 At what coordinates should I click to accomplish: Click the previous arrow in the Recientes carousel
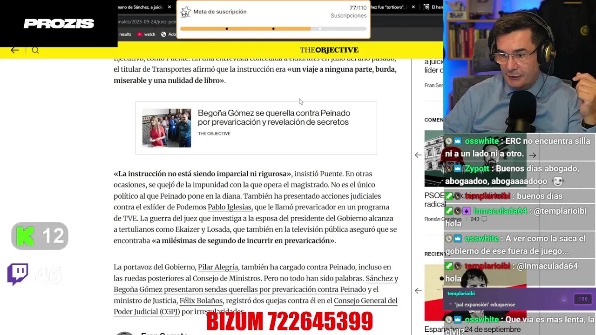(418, 291)
